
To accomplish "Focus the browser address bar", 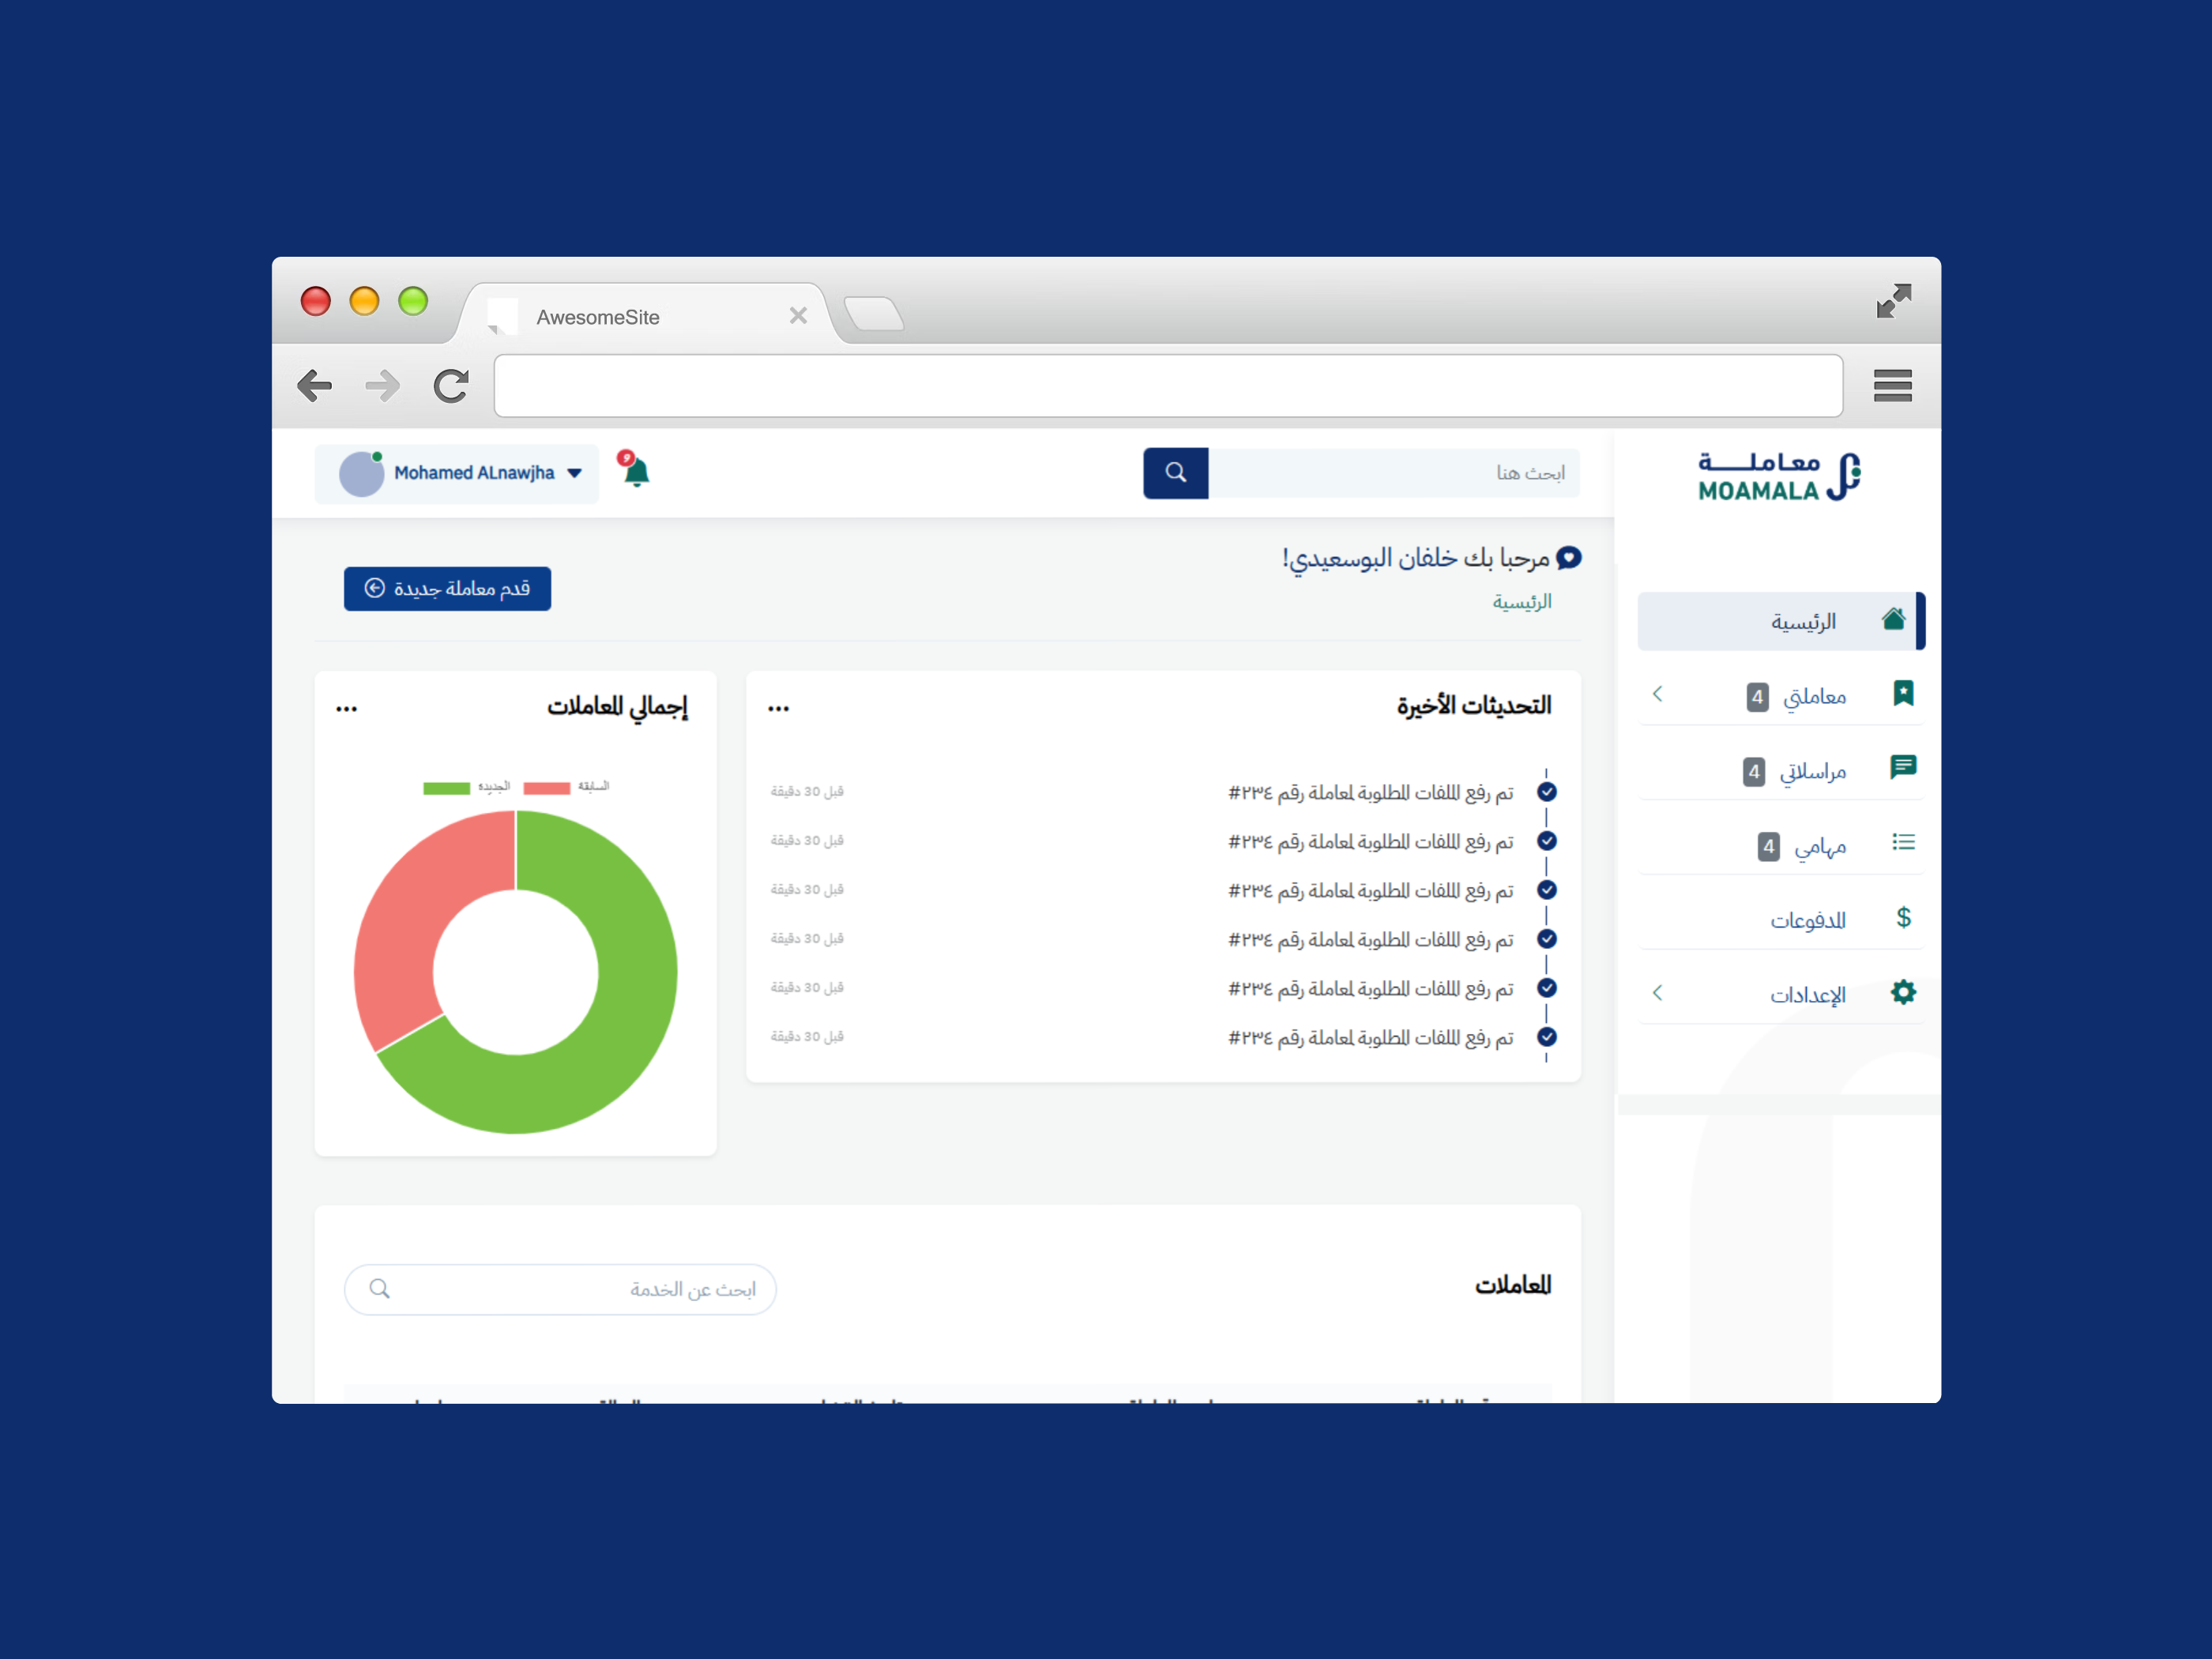I will (x=1168, y=385).
